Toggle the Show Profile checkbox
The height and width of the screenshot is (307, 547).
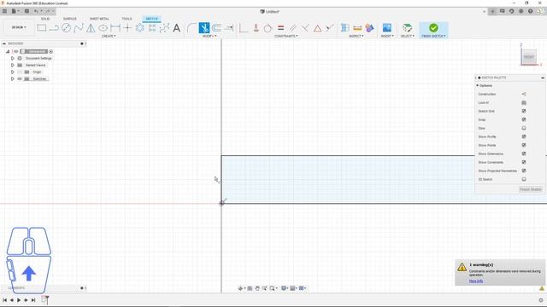tap(524, 136)
